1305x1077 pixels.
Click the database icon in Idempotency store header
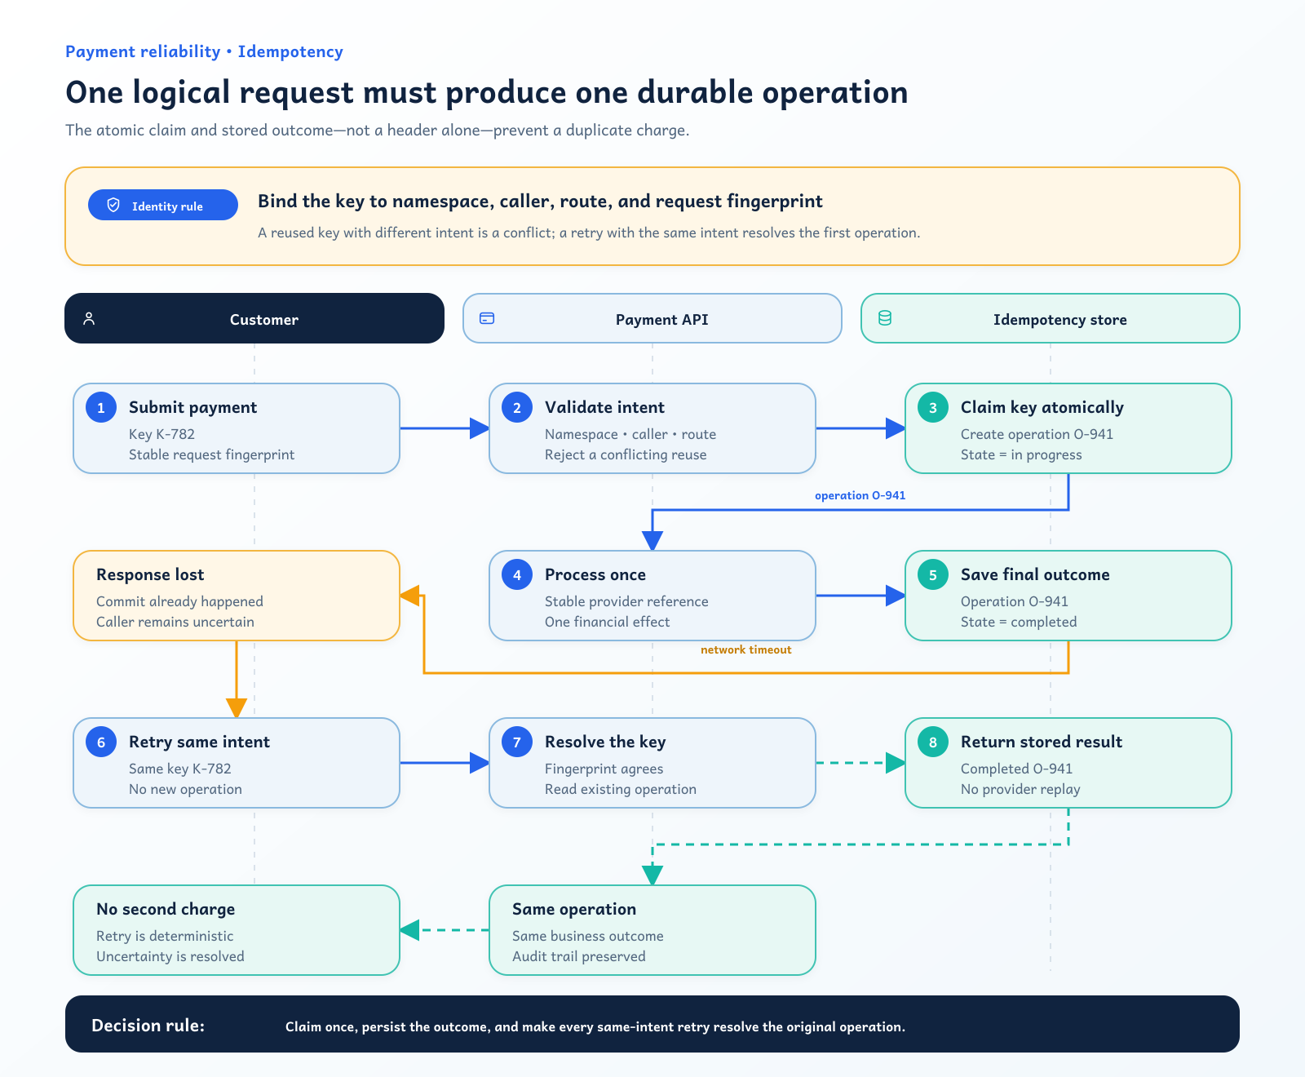click(885, 318)
